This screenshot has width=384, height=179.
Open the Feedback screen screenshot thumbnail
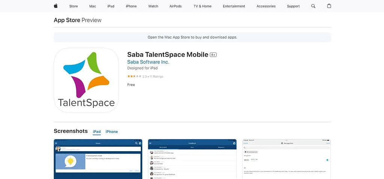(x=192, y=159)
